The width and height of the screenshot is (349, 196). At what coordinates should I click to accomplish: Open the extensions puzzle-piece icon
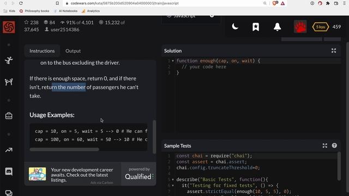point(328,3)
